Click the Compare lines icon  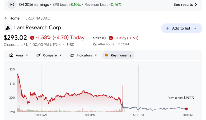point(39,55)
